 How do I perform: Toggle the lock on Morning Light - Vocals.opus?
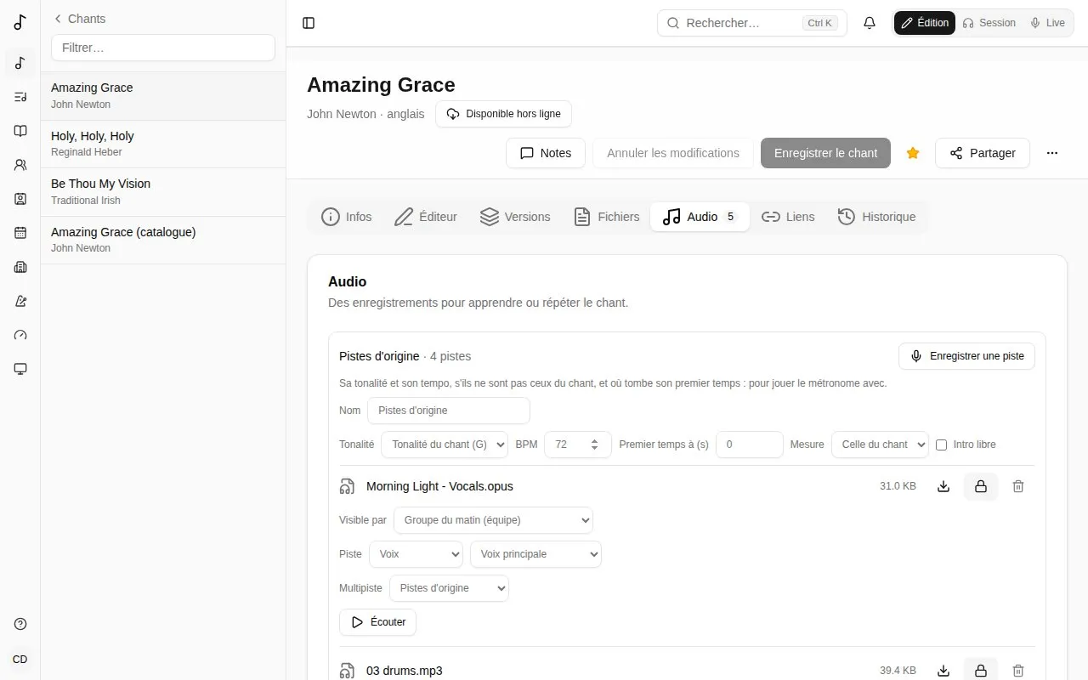[x=981, y=486]
